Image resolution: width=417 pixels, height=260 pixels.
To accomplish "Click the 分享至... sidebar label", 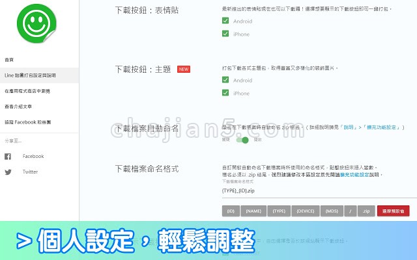I will 13,141.
